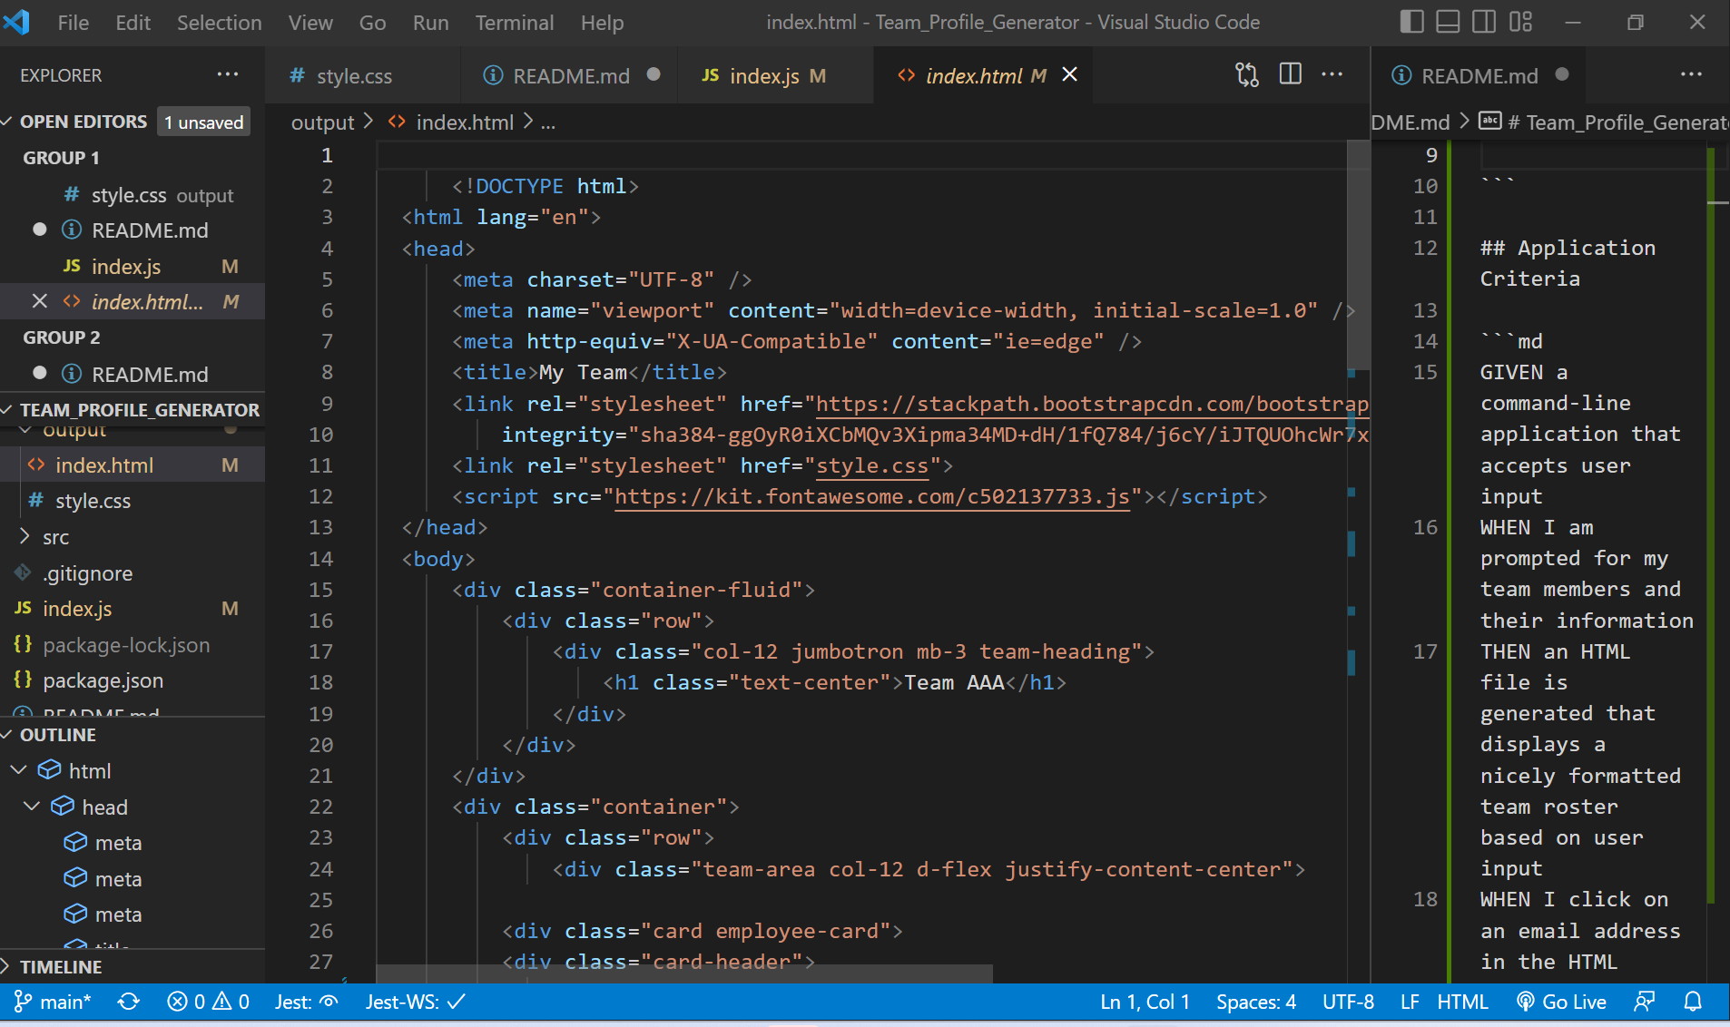Click main* git branch indicator

[53, 1002]
